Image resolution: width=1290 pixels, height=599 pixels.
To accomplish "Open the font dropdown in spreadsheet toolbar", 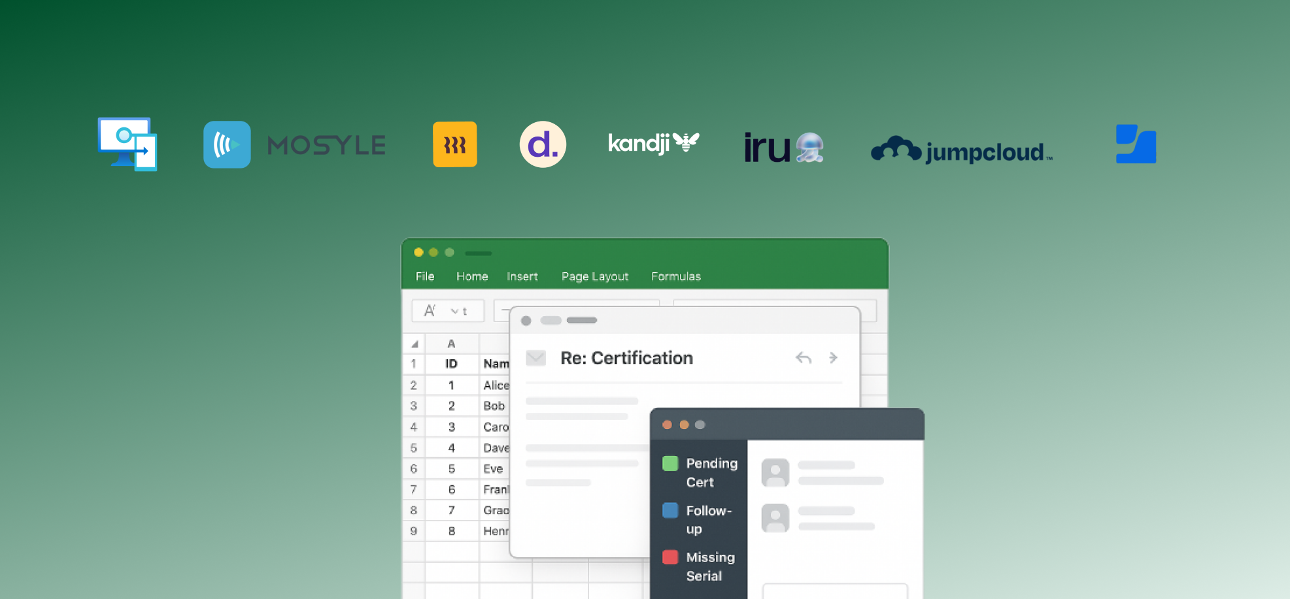I will 448,311.
